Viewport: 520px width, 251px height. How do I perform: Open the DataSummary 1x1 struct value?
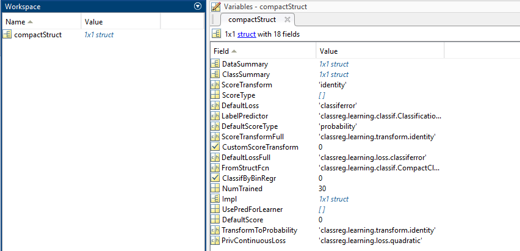pyautogui.click(x=334, y=64)
